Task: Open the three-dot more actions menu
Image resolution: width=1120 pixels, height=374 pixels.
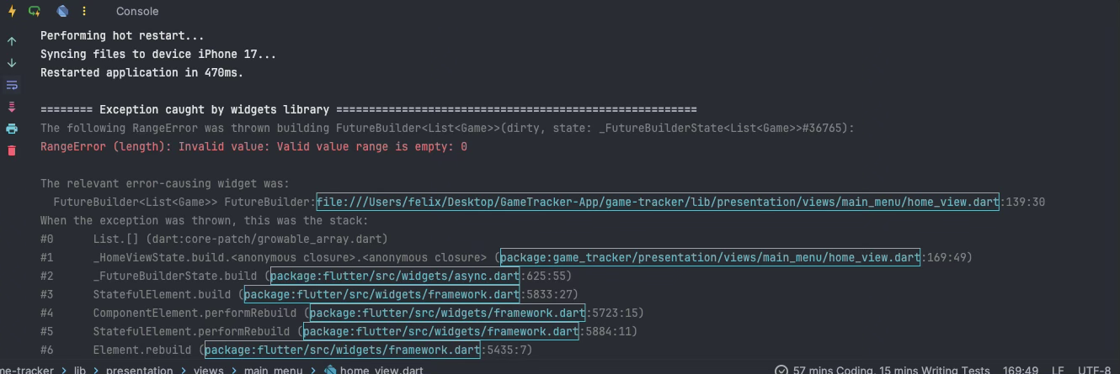Action: (x=84, y=12)
